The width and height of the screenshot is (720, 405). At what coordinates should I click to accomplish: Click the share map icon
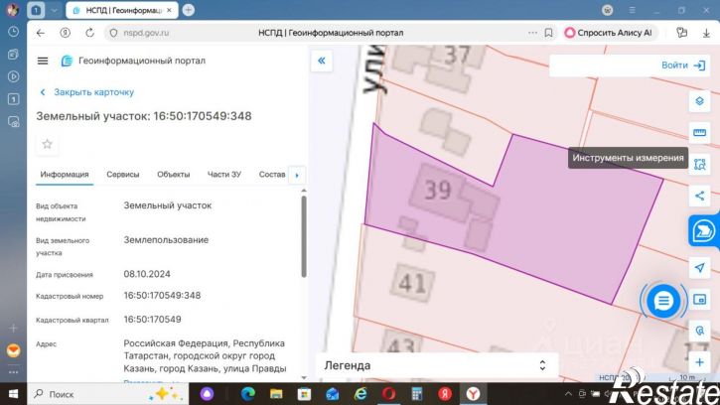tap(699, 197)
